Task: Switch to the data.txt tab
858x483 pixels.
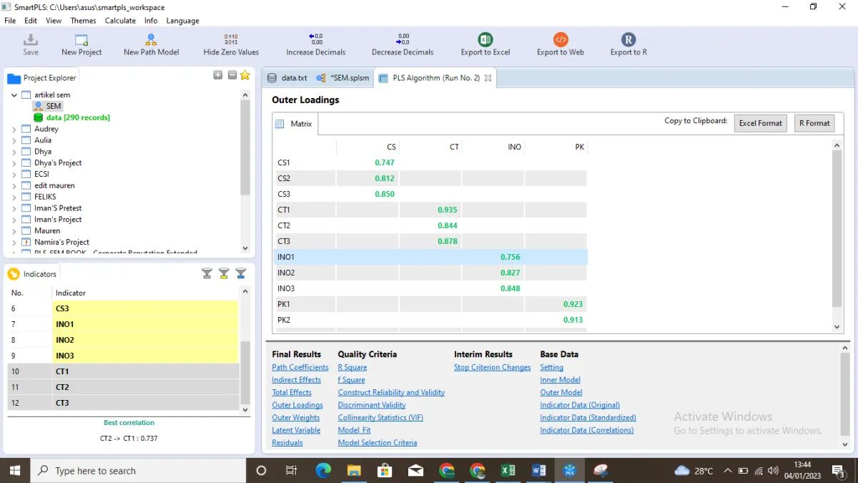Action: tap(287, 78)
